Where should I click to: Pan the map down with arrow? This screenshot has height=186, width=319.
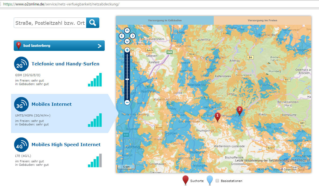coord(127,41)
